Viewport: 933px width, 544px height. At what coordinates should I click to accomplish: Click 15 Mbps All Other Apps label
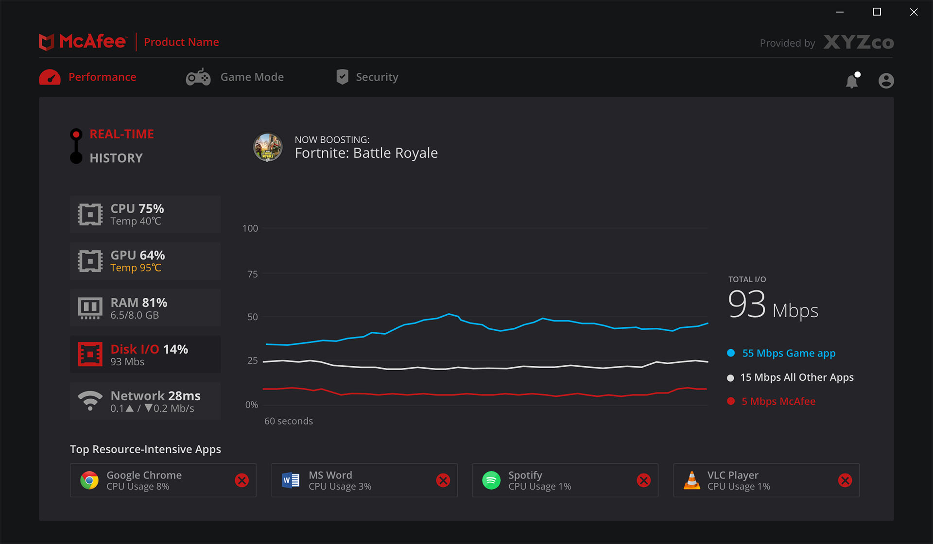(797, 377)
